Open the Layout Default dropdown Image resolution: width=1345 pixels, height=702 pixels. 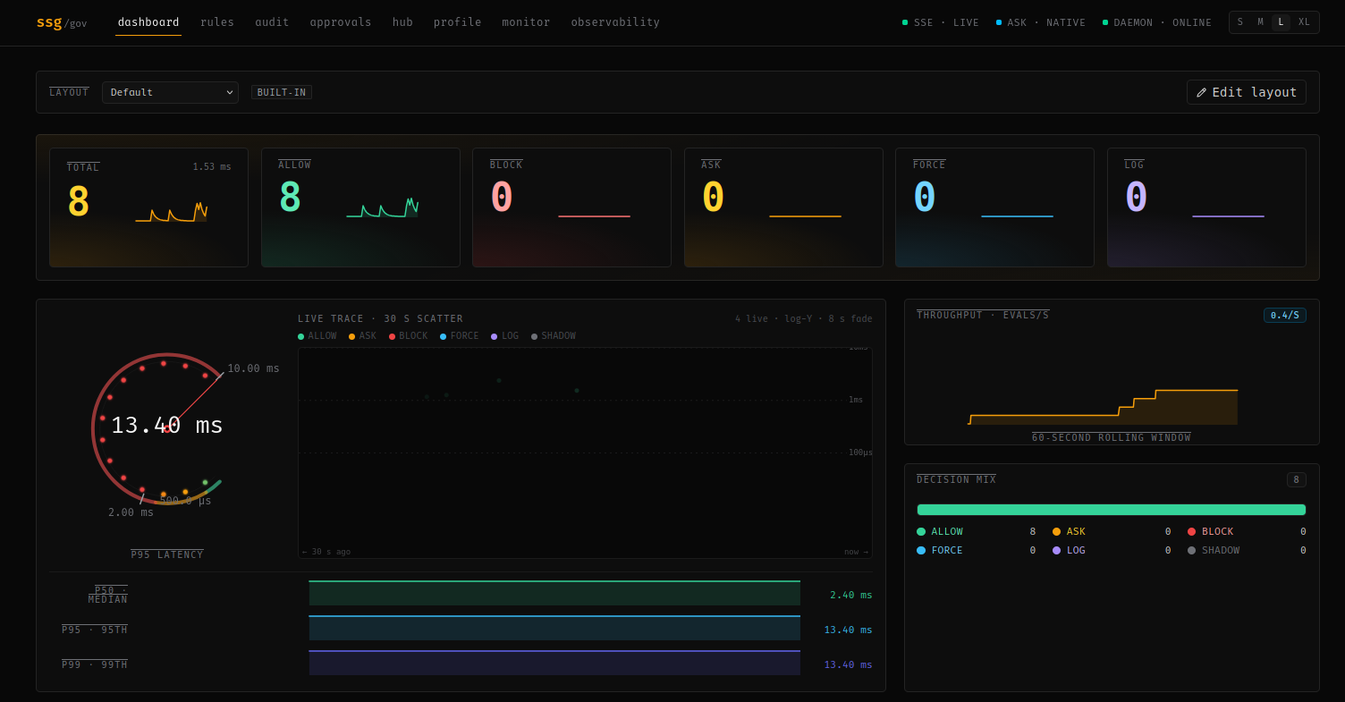pos(170,92)
